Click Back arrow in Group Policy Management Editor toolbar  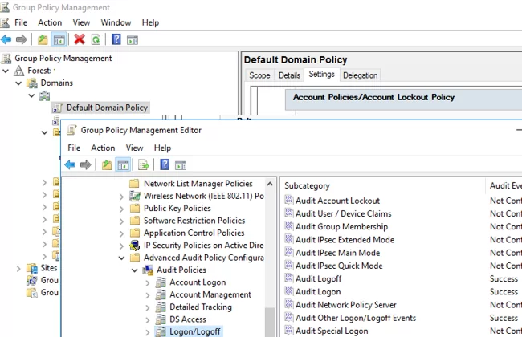point(70,164)
